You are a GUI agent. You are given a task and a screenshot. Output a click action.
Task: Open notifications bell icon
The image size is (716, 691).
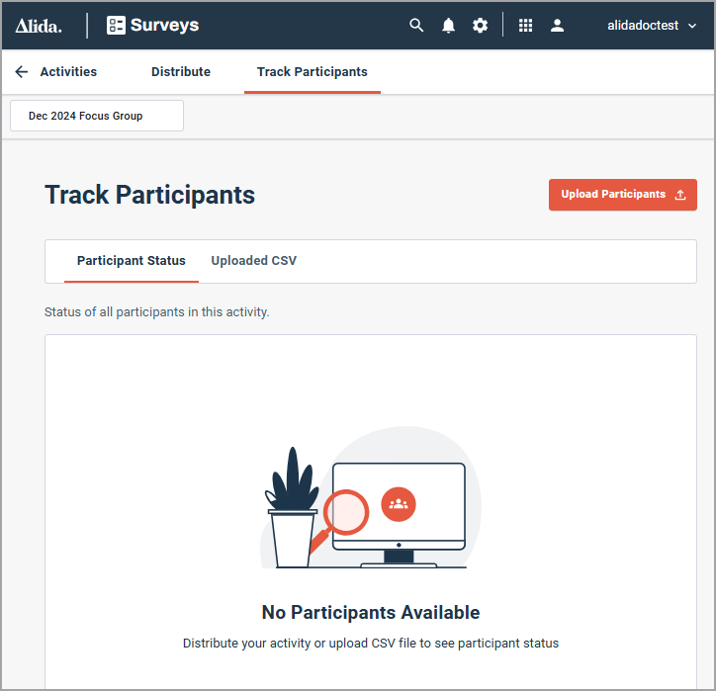pyautogui.click(x=448, y=25)
